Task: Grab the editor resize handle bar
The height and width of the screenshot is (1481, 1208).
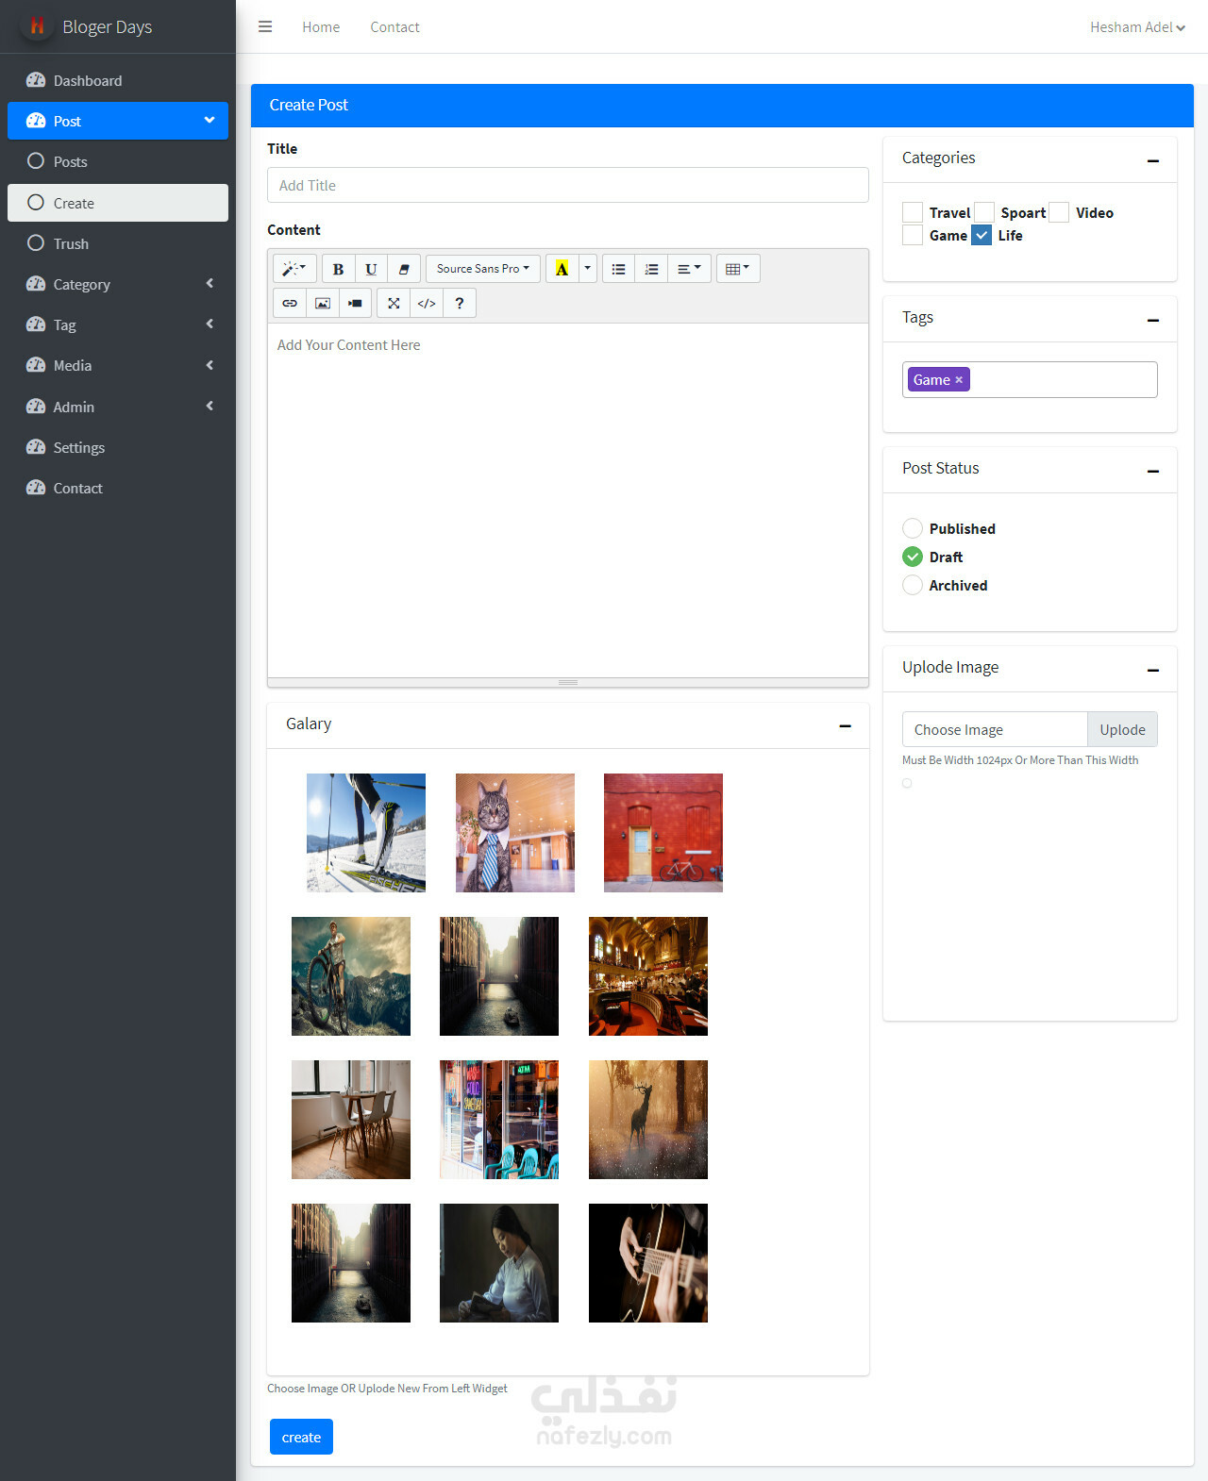Action: 568,682
